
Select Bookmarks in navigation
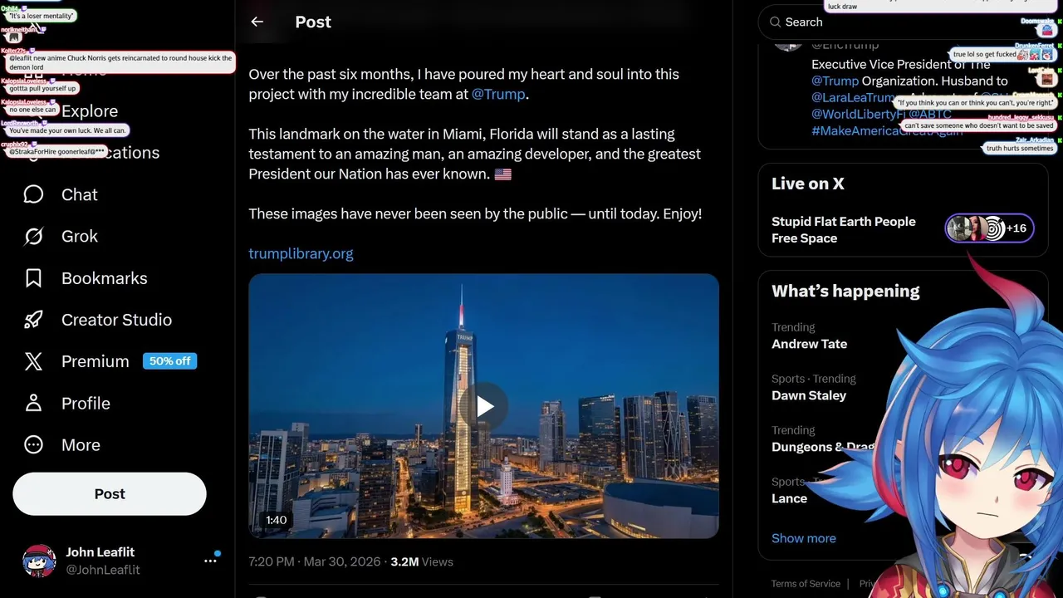click(105, 278)
